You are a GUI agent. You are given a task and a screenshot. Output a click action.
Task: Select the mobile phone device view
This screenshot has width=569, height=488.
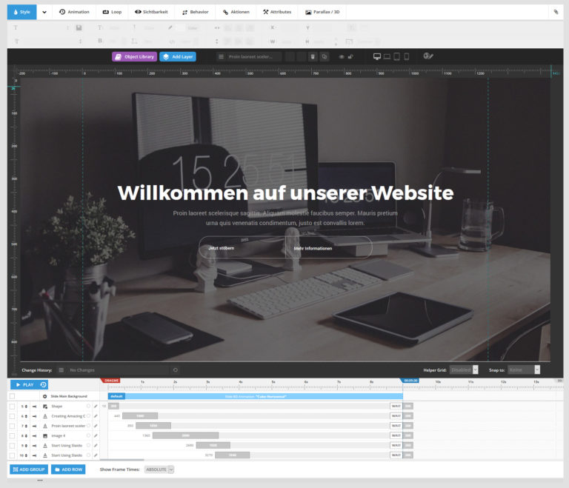point(407,56)
